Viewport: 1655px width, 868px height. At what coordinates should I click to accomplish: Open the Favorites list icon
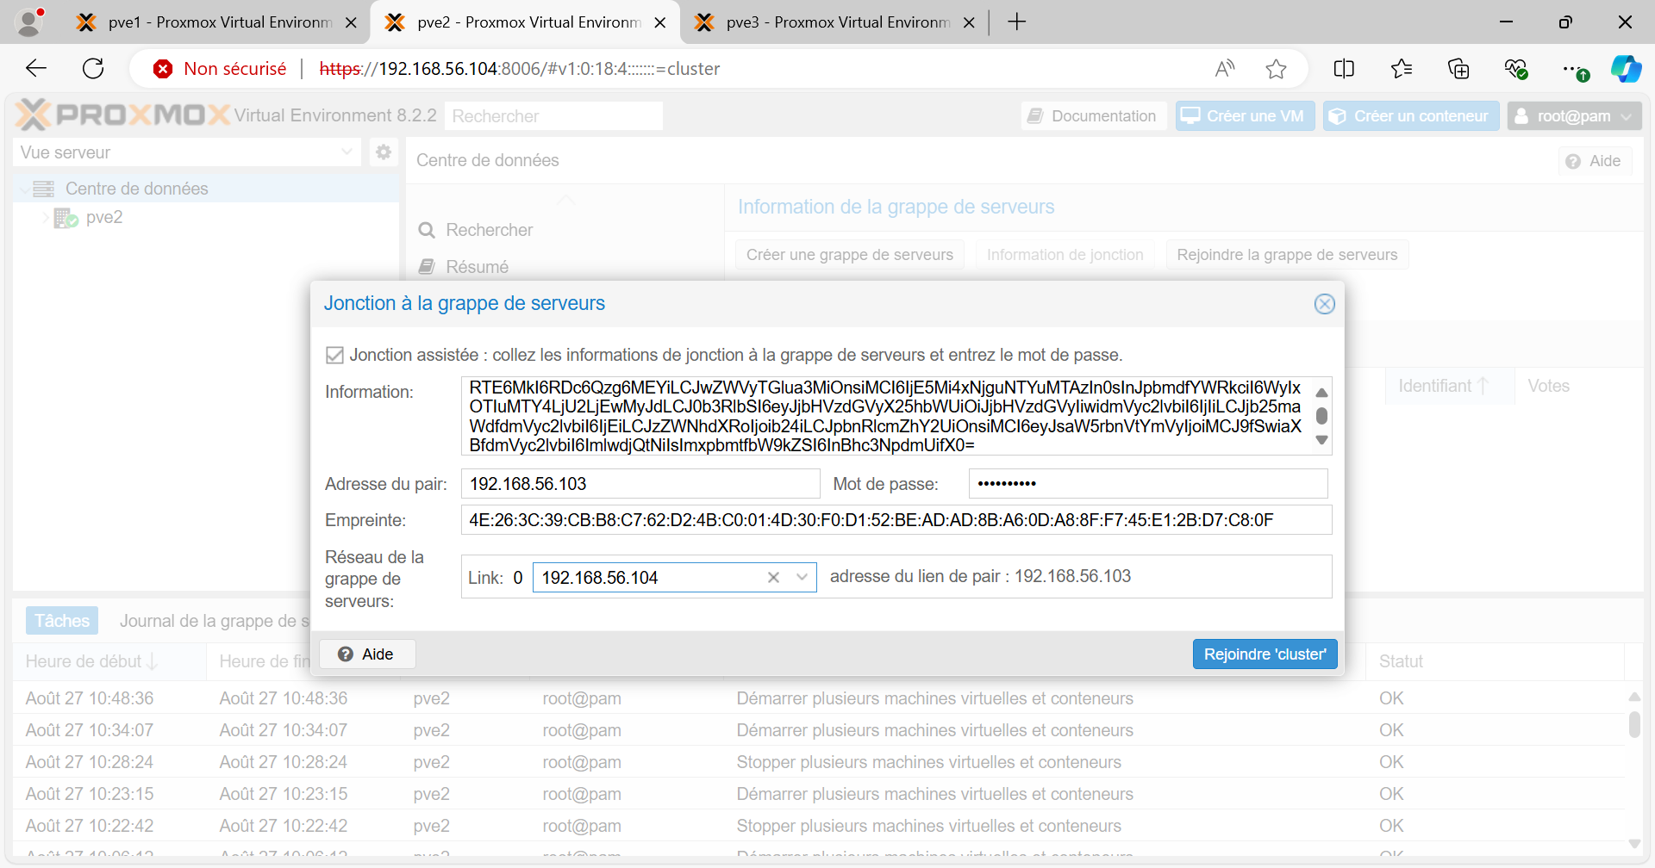click(x=1402, y=69)
